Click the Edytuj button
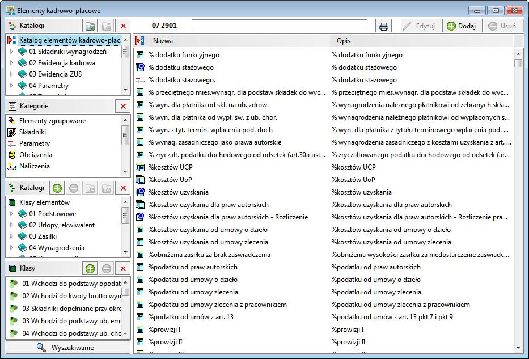 (420, 26)
